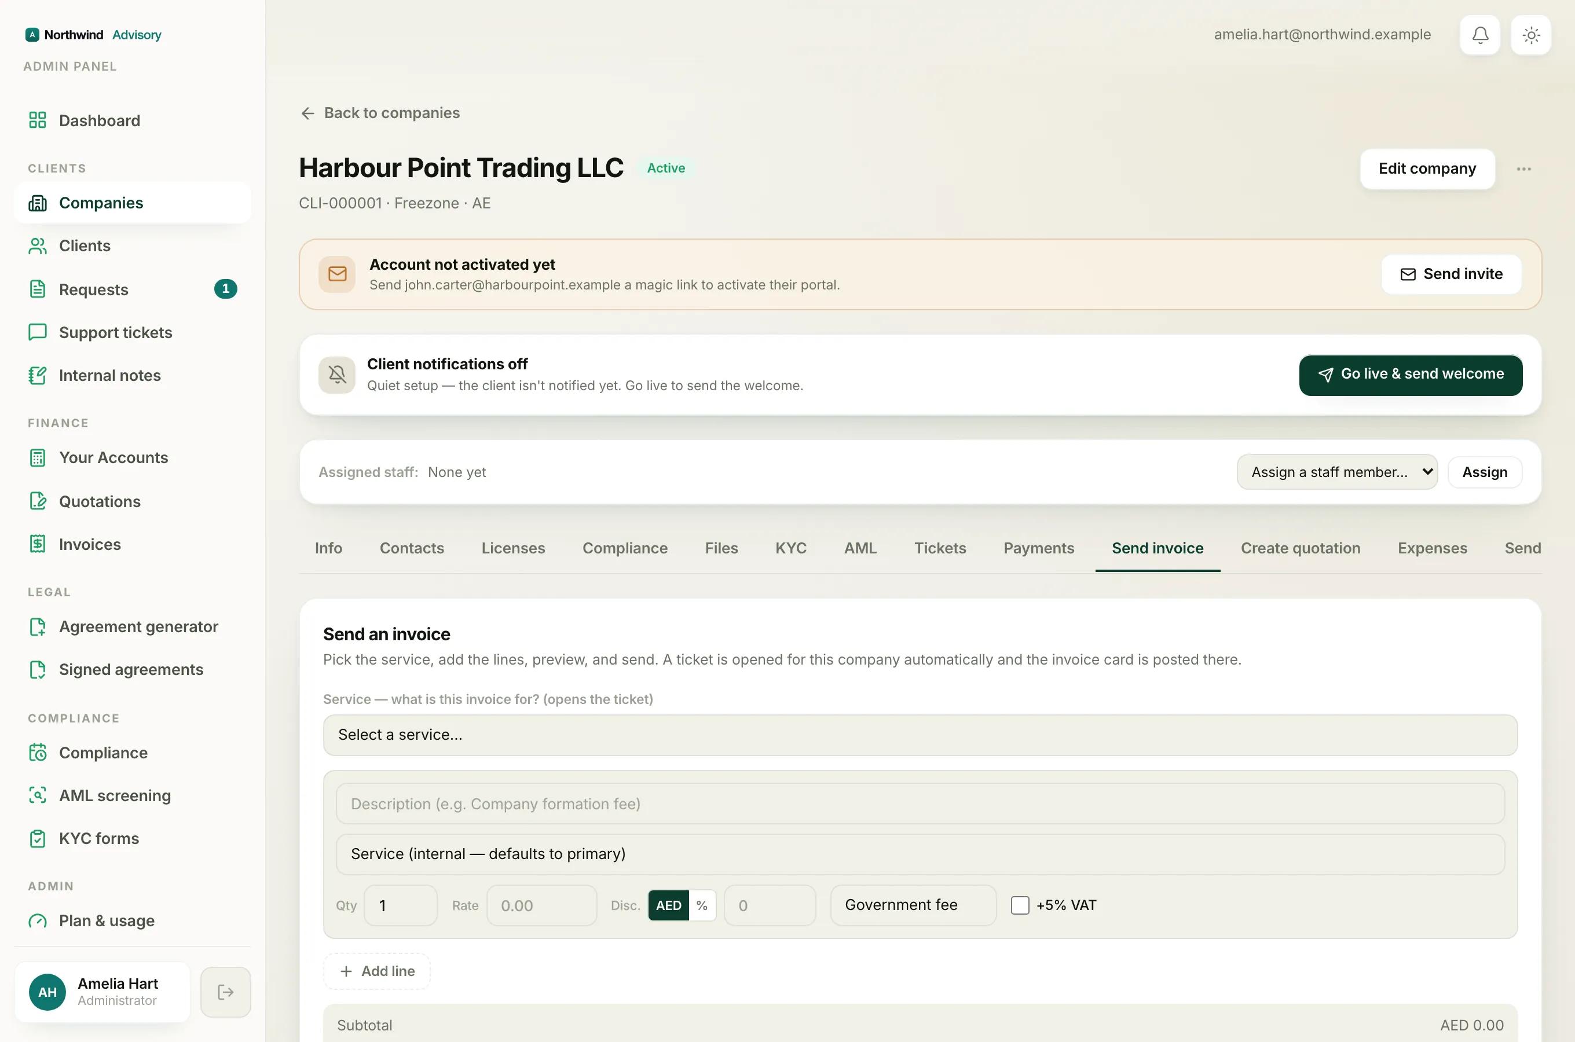
Task: Enable the +5% VAT checkbox
Action: click(x=1020, y=905)
